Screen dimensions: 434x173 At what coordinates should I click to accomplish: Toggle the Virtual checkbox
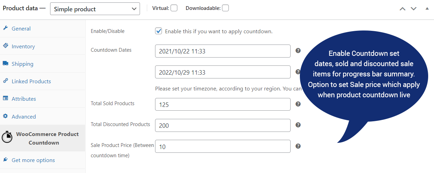tap(174, 8)
